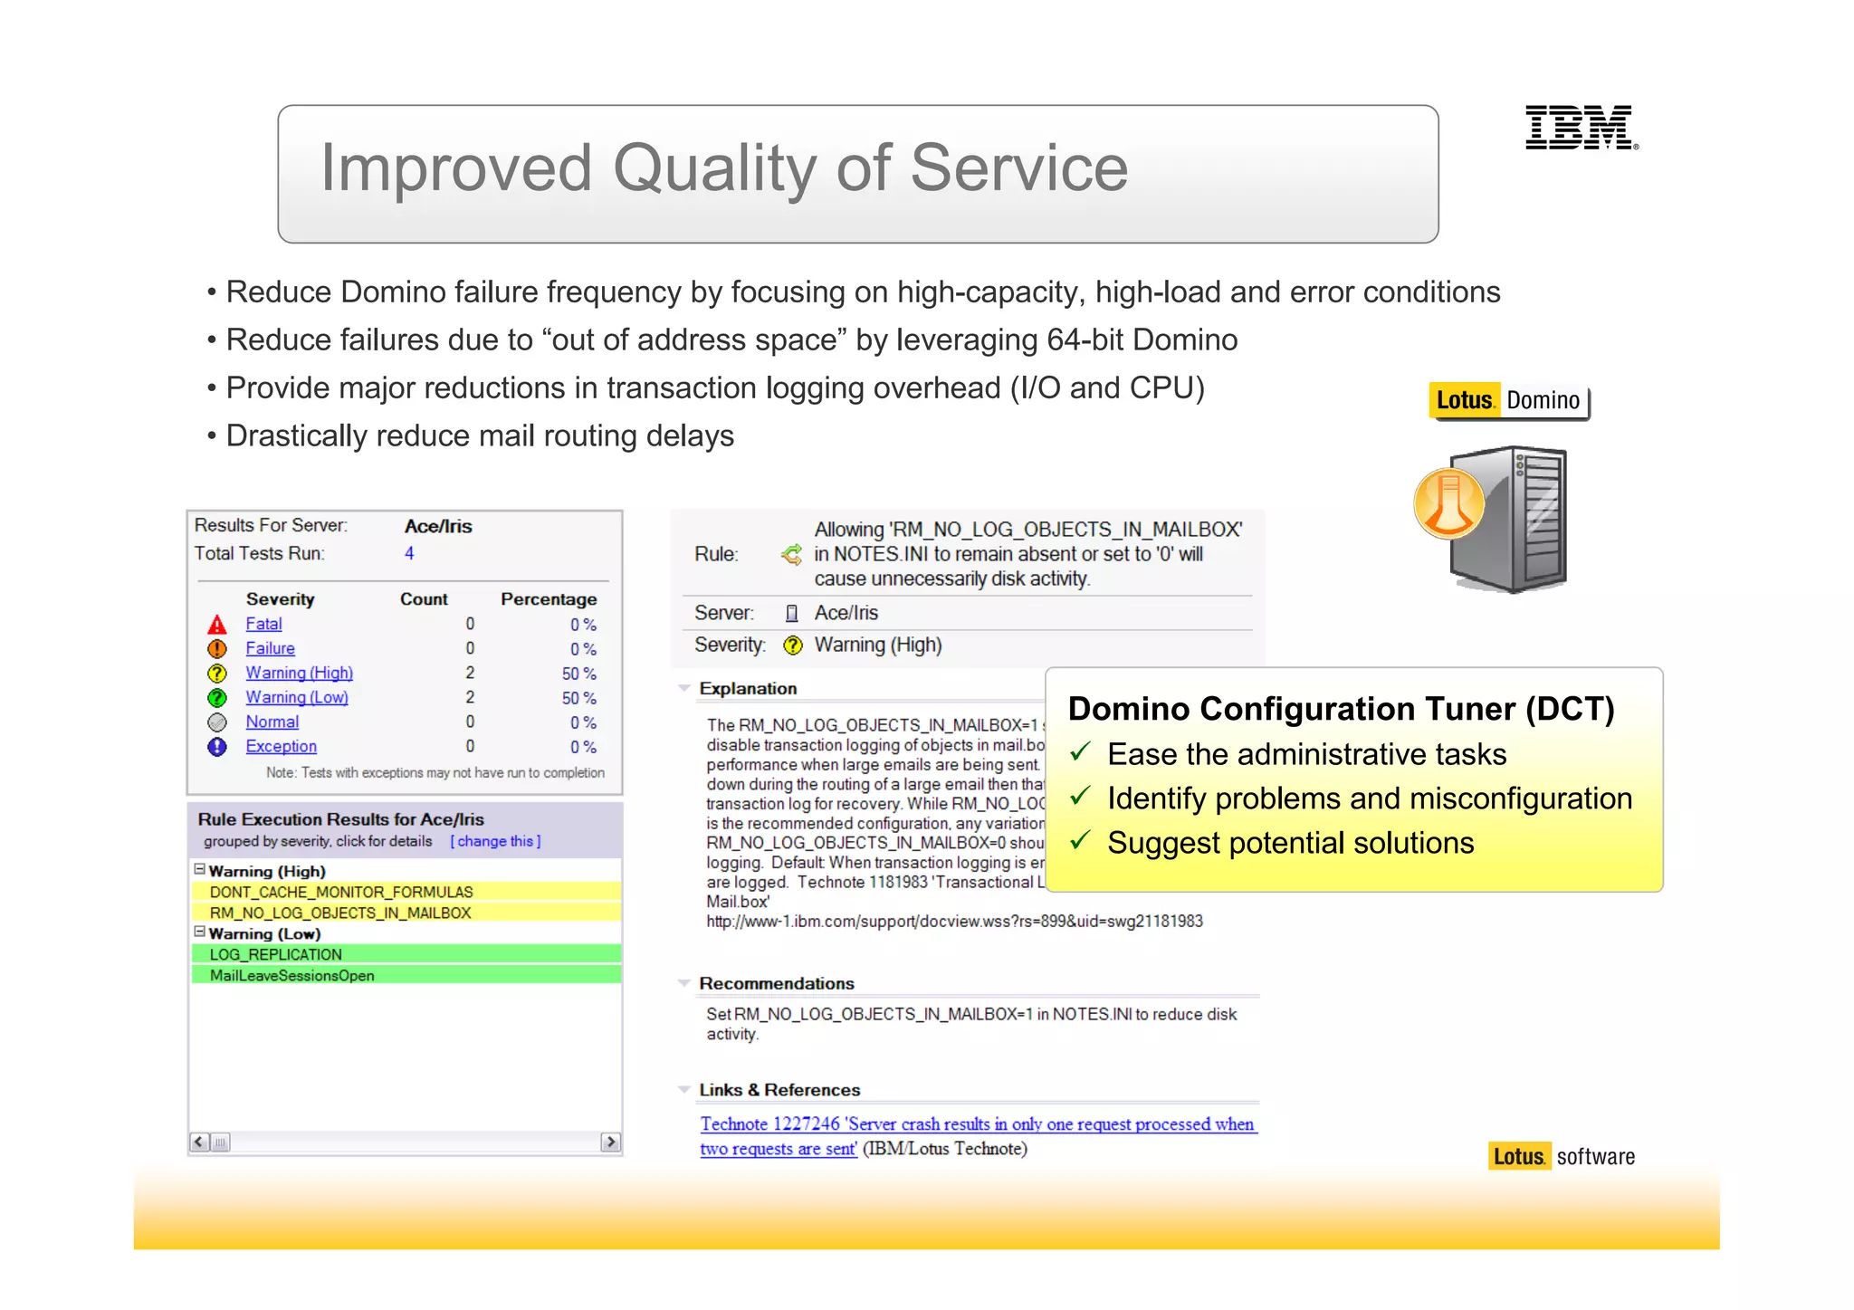The width and height of the screenshot is (1854, 1310).
Task: Open the Failure severity link
Action: click(270, 648)
